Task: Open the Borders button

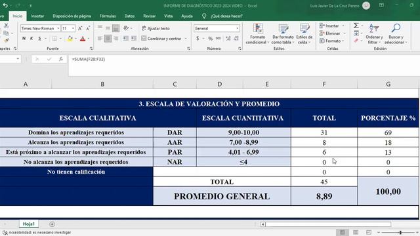Action: [x=54, y=39]
